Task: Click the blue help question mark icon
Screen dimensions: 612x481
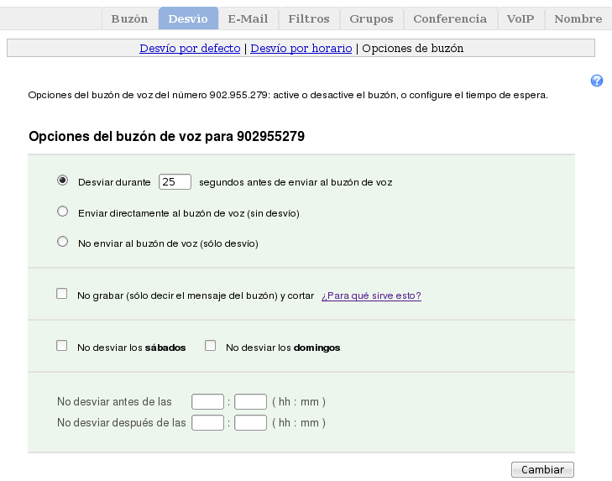Action: [597, 81]
